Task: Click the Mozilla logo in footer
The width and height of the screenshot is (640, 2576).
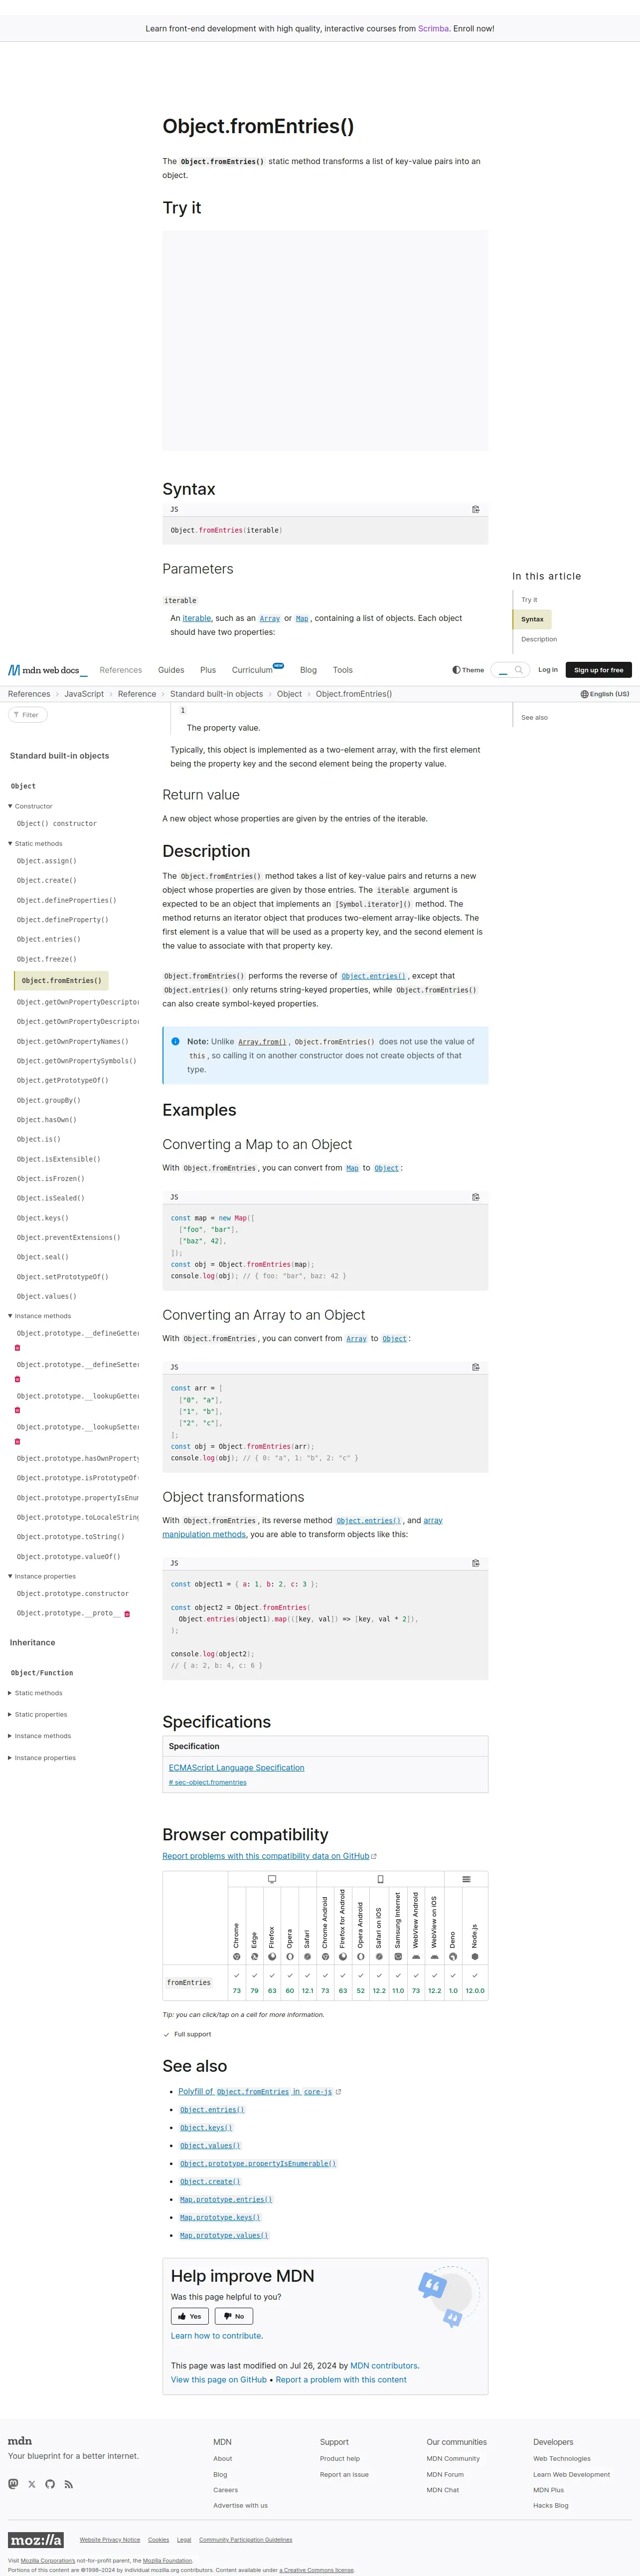Action: click(x=36, y=2540)
